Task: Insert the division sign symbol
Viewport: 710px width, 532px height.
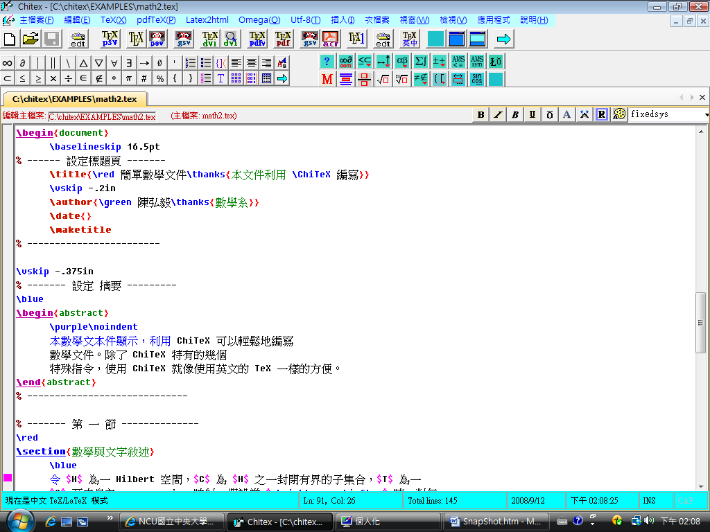Action: [69, 78]
